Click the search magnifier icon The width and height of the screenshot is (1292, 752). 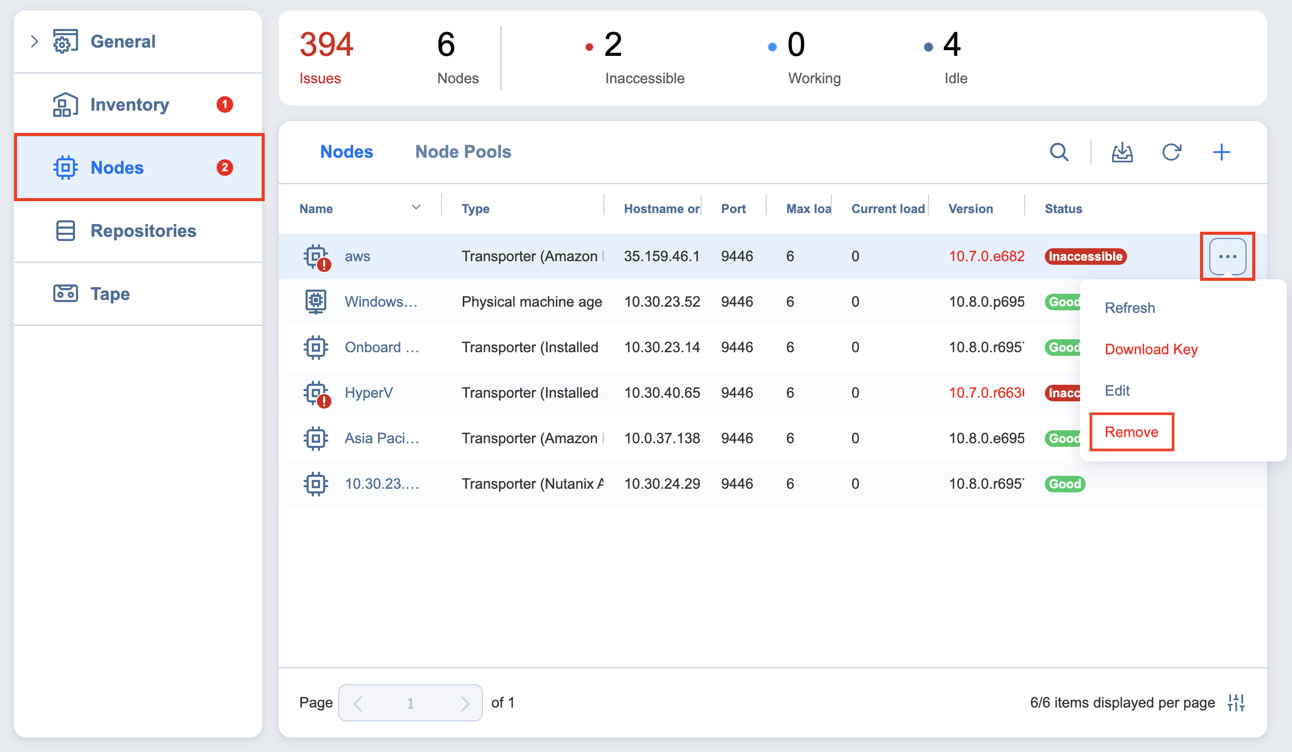[1059, 152]
